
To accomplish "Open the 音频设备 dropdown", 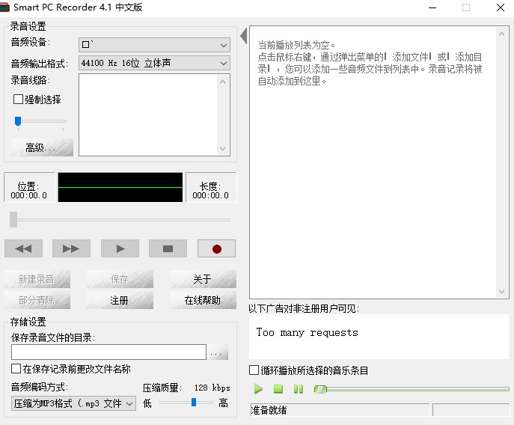I will pyautogui.click(x=154, y=45).
